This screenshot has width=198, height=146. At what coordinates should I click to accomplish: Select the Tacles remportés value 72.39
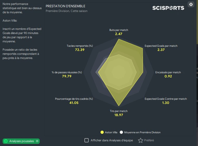(80, 50)
